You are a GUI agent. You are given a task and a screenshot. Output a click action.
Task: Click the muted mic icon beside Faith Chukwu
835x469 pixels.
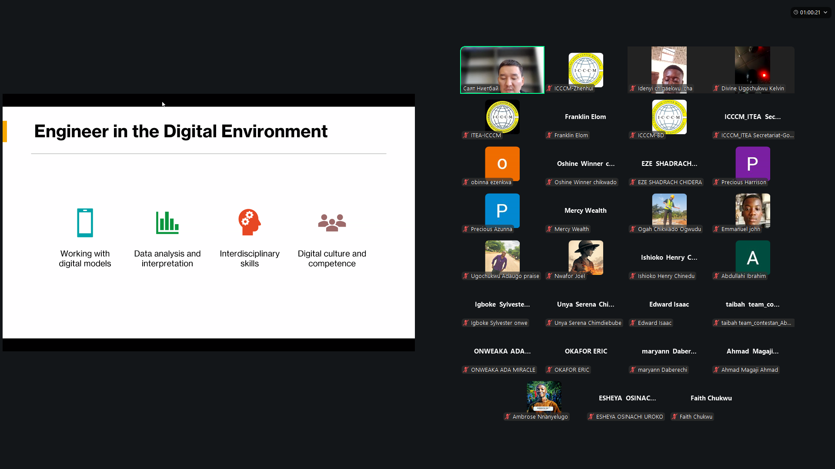pyautogui.click(x=675, y=417)
